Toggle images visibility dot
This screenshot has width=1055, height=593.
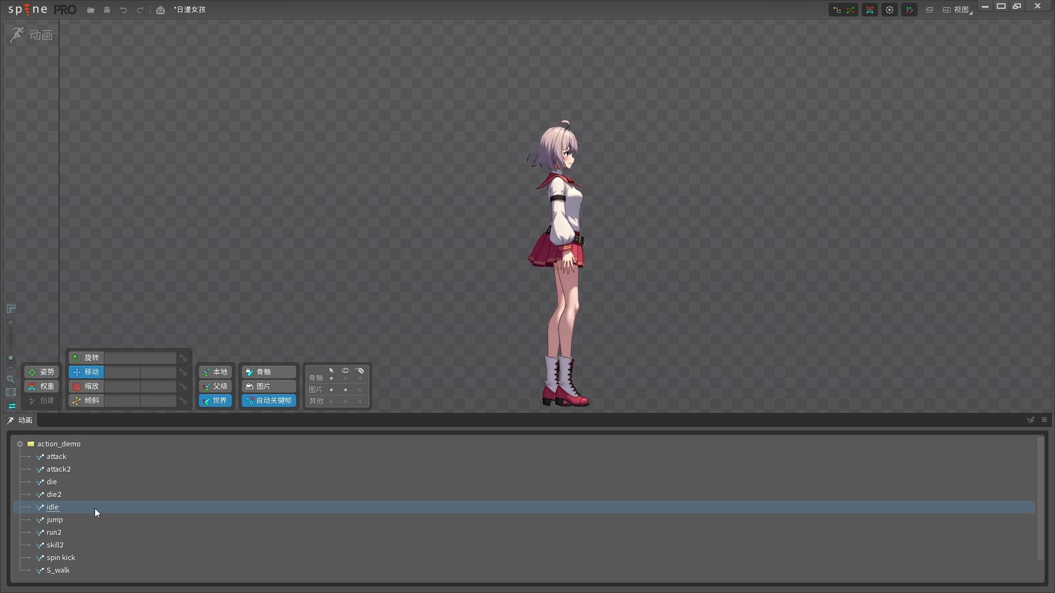[x=346, y=390]
